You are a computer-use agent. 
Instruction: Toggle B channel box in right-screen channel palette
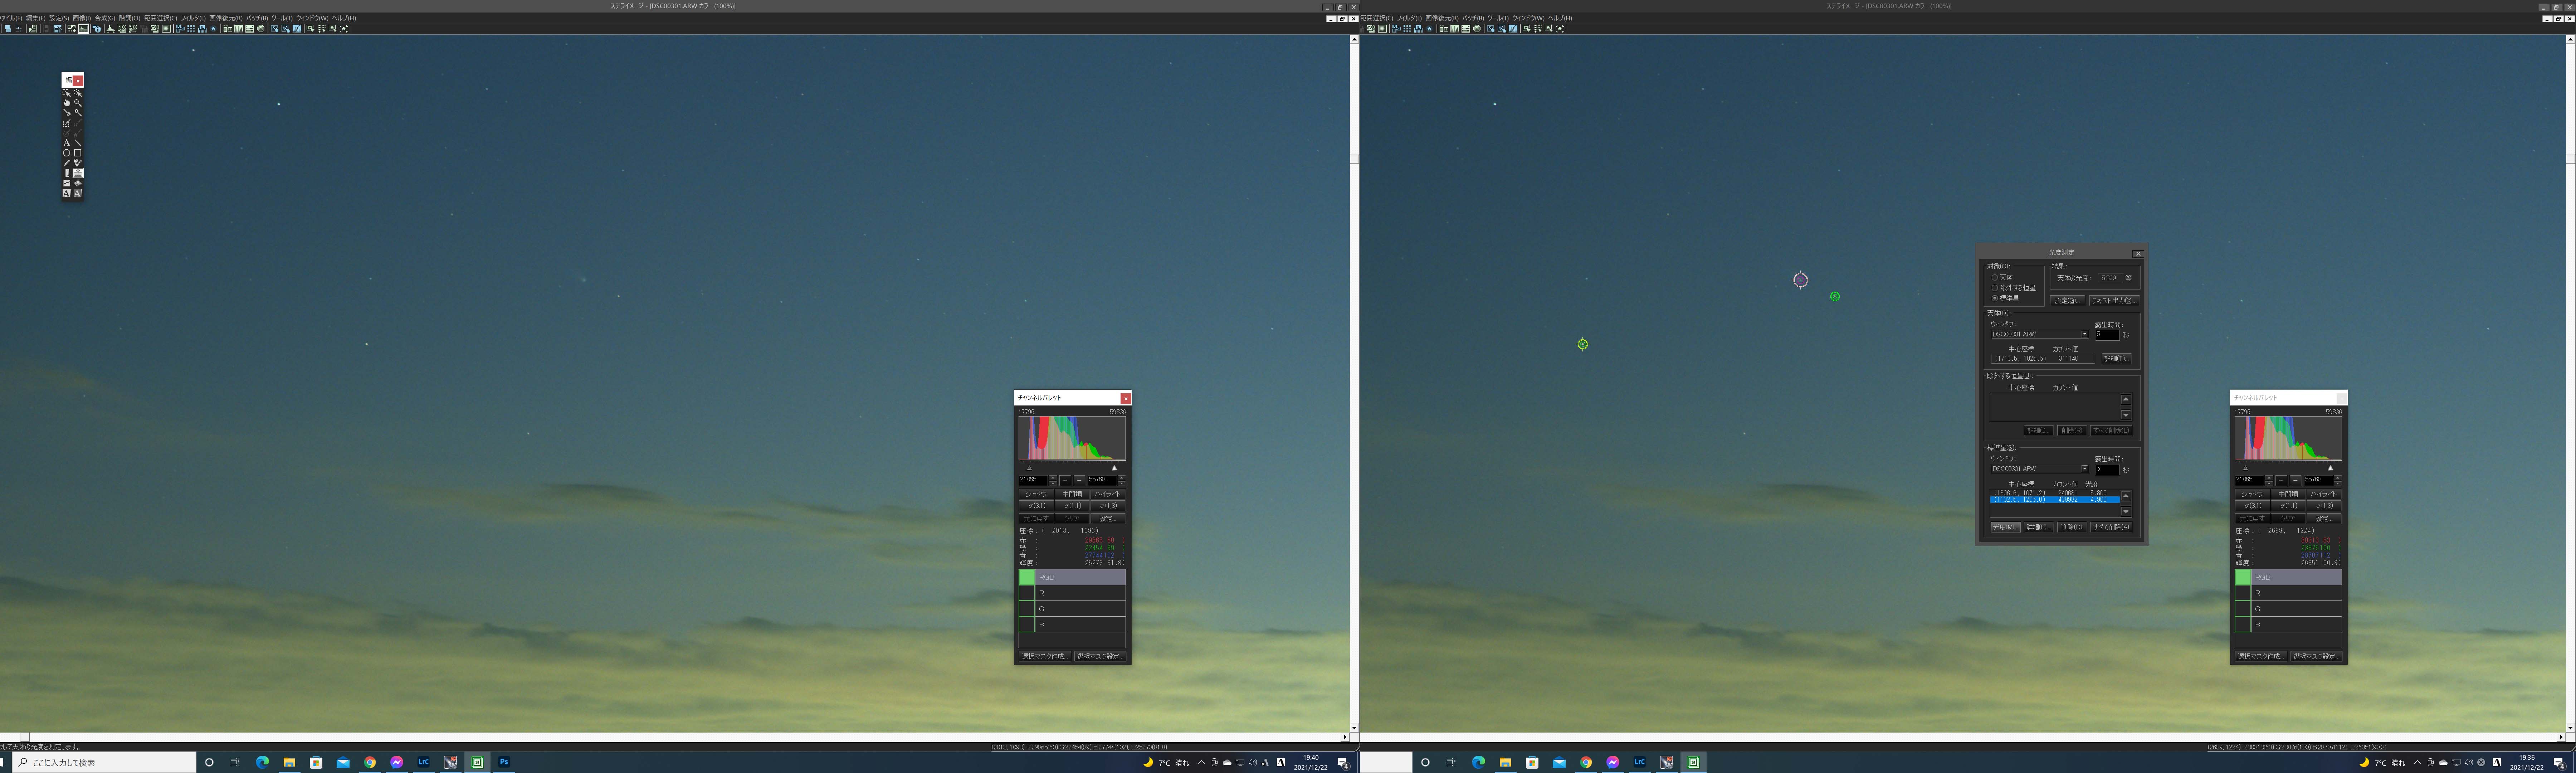pos(2243,624)
